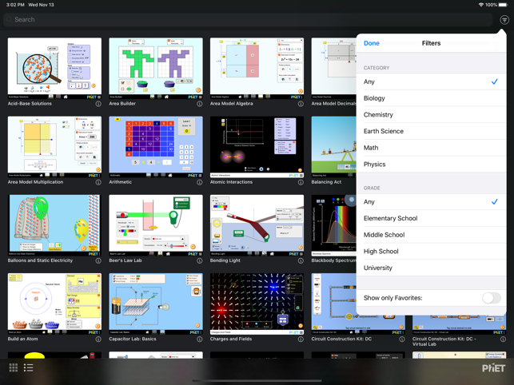Click the Charges and Fields title

coord(231,339)
